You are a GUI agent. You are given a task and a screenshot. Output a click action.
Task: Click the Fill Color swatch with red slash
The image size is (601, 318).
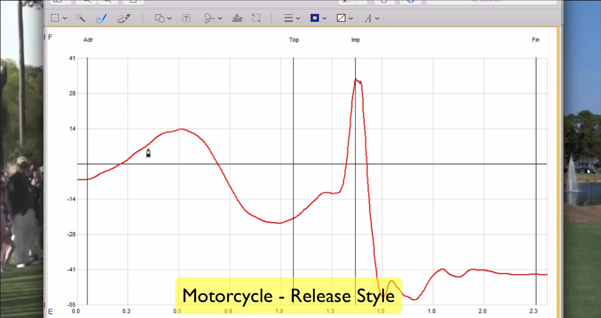tap(341, 18)
